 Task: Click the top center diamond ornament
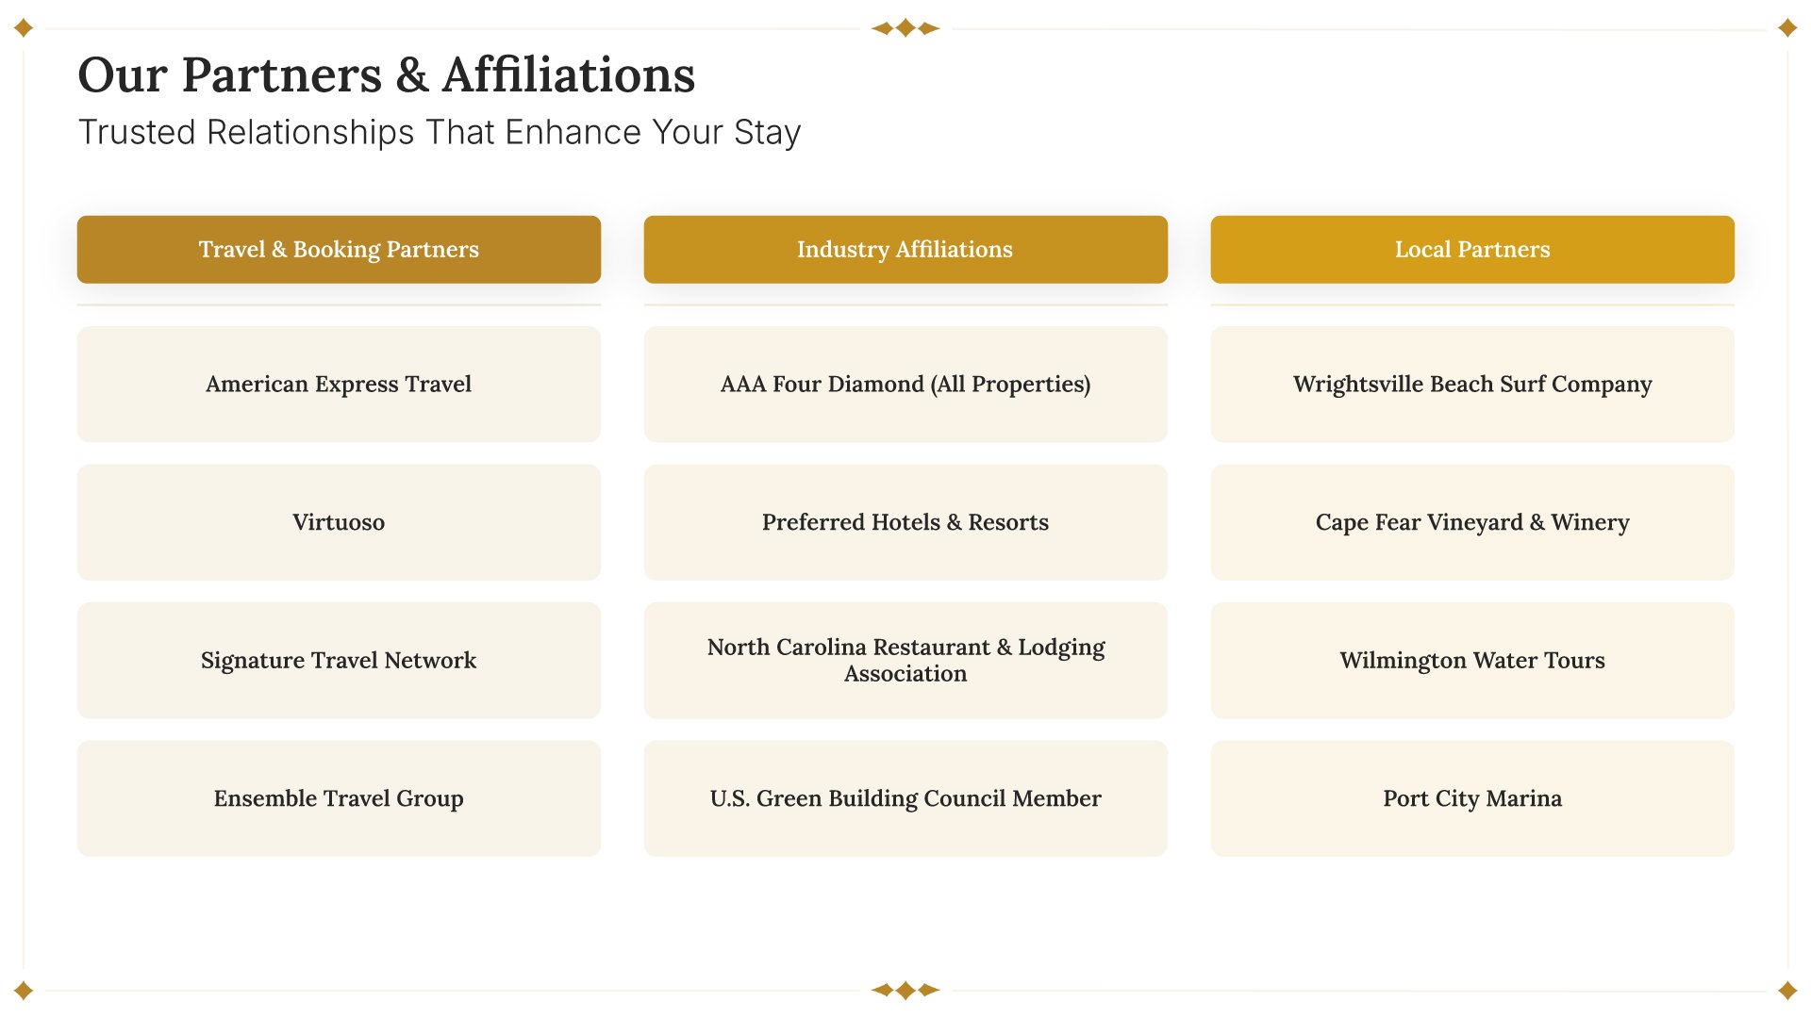(x=905, y=28)
